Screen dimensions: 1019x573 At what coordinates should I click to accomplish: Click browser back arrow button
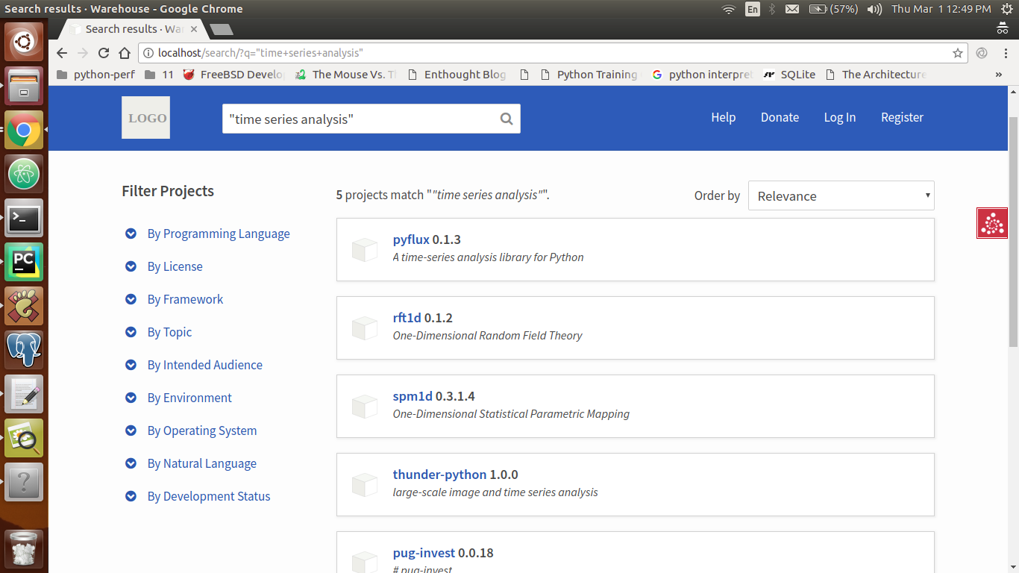tap(62, 53)
